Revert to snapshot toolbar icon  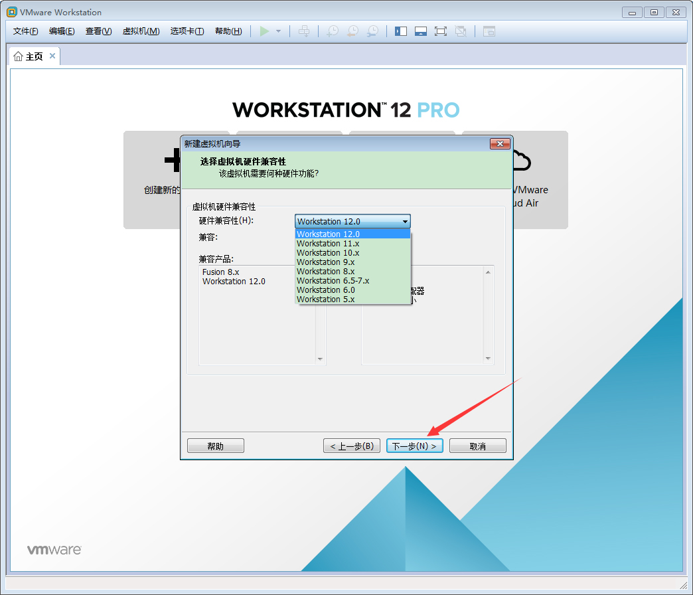click(x=354, y=31)
